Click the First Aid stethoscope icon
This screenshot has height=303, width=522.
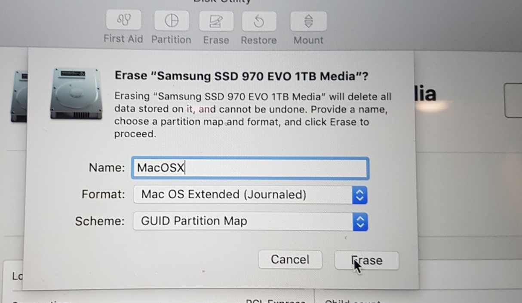[123, 20]
